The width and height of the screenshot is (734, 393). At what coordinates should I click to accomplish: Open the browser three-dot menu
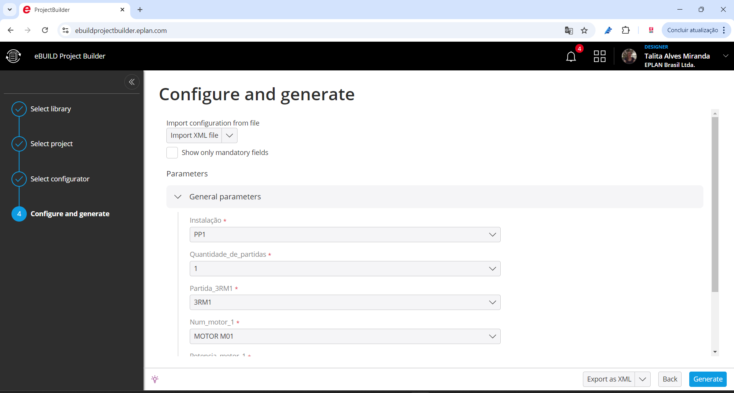[724, 30]
